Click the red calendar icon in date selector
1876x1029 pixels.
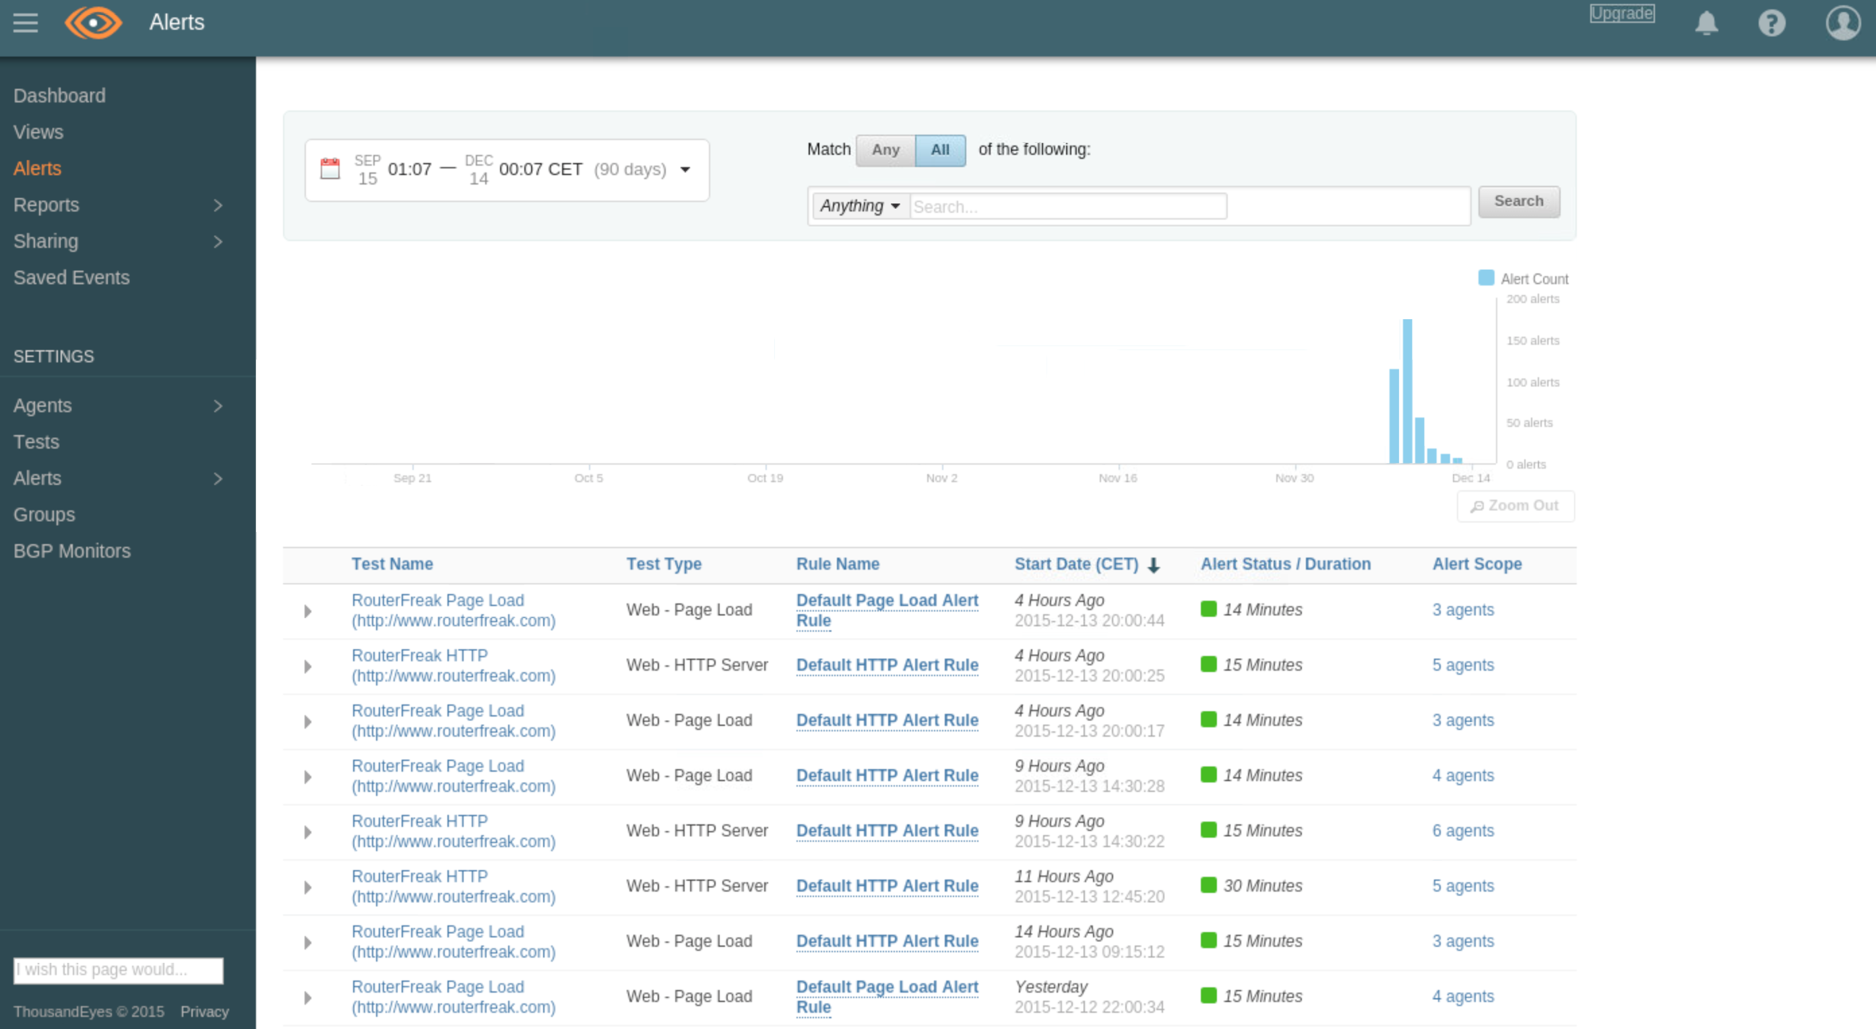(x=332, y=170)
